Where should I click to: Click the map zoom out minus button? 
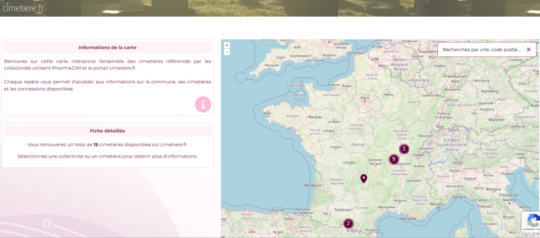227,52
